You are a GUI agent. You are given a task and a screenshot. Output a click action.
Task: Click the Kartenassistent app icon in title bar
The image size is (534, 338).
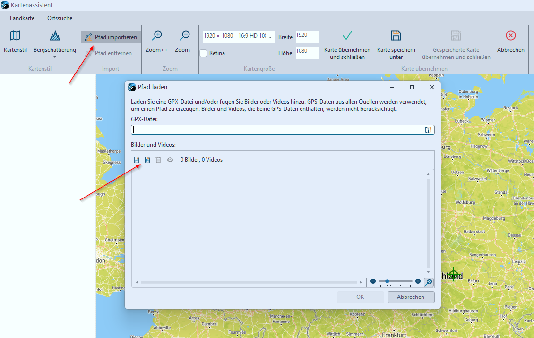pyautogui.click(x=5, y=5)
